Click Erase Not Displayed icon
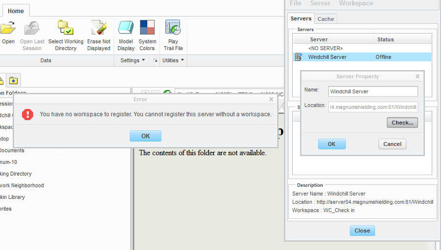This screenshot has height=250, width=441. pos(99,27)
